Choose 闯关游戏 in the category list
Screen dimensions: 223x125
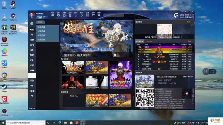tap(41, 31)
